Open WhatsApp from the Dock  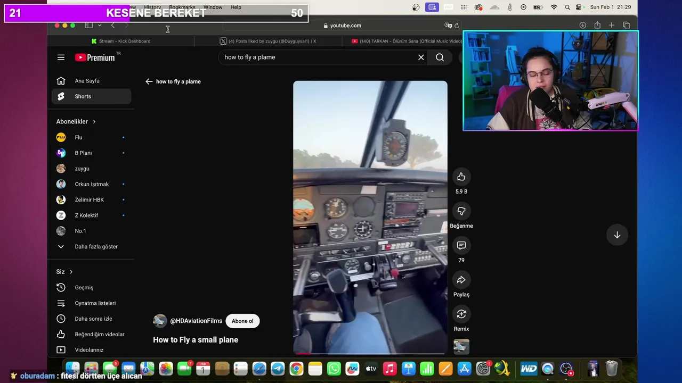334,368
